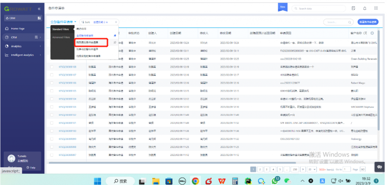The image size is (387, 185).
Task: Tick the checkbox for KFSQ230309097
Action: (x=51, y=155)
